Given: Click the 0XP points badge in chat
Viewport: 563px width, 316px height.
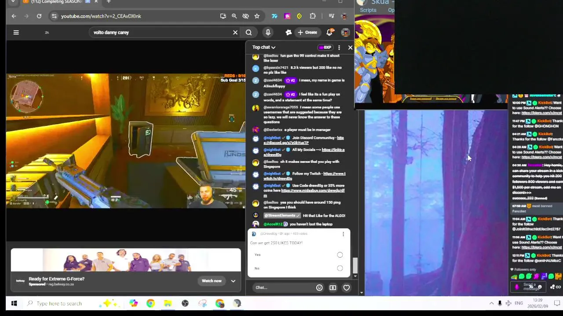Looking at the screenshot, I should click(x=325, y=47).
